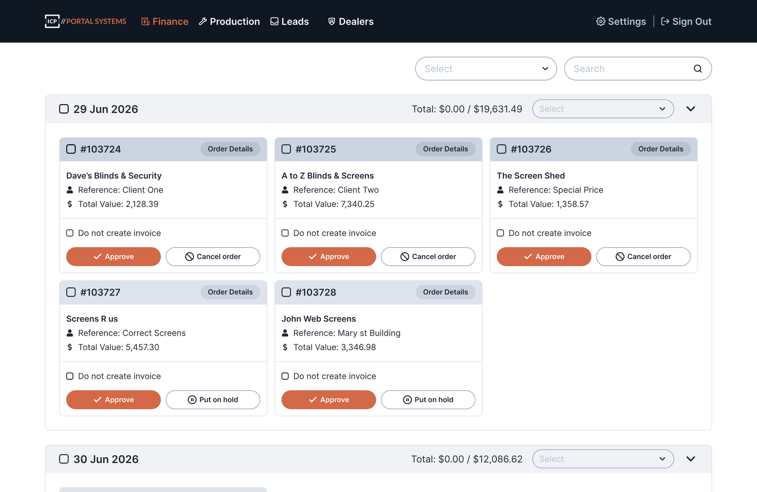Put order #103727 on hold

pos(213,400)
